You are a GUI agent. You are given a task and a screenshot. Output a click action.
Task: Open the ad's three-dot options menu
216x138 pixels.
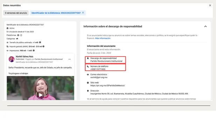[70, 59]
